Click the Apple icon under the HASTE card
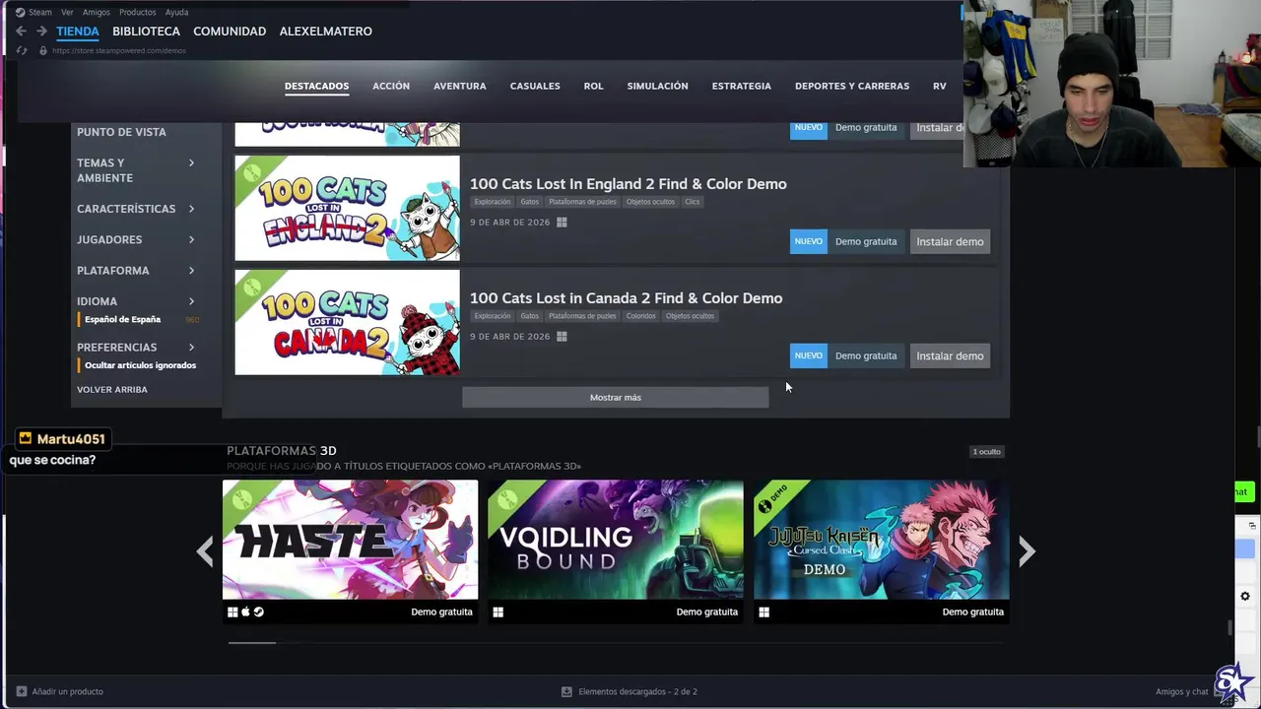The width and height of the screenshot is (1261, 709). [x=245, y=612]
